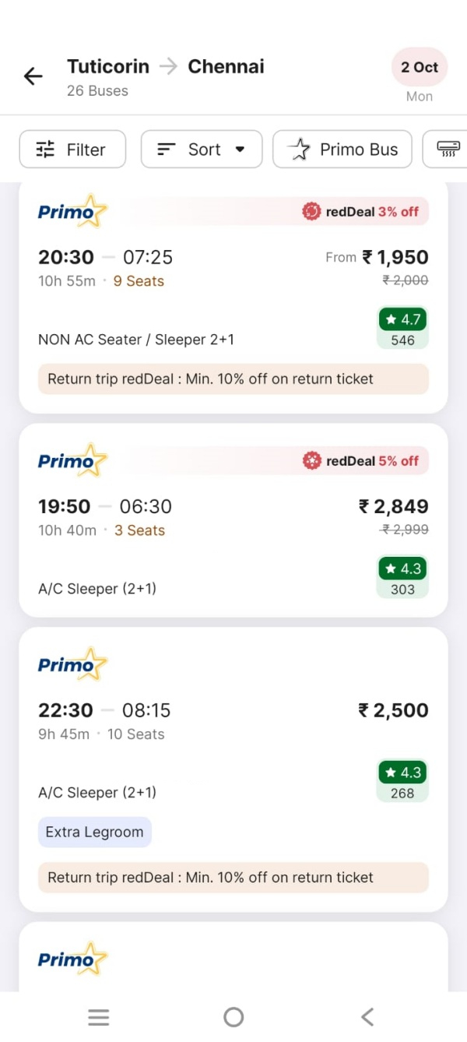Tap the Return trip redDeal banner
The height and width of the screenshot is (1042, 467).
pos(233,379)
